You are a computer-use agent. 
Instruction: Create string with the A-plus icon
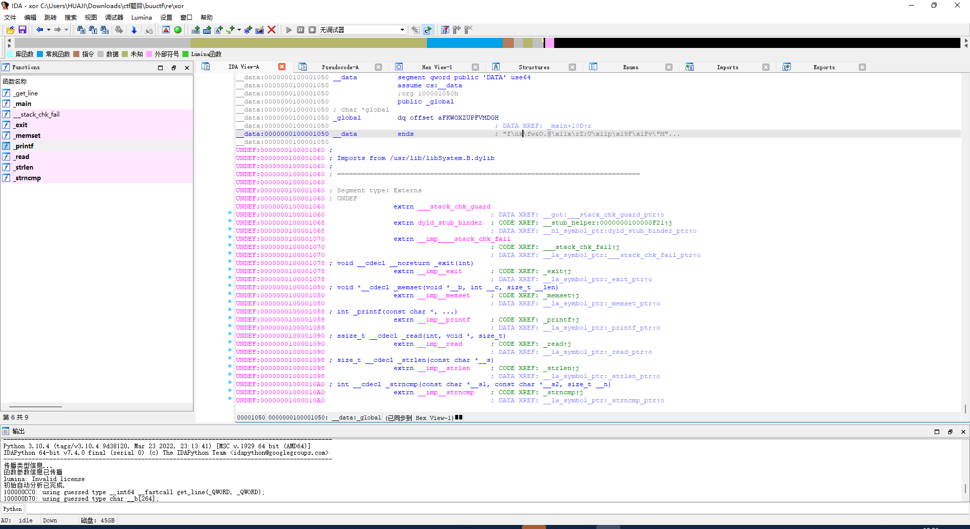pos(219,30)
